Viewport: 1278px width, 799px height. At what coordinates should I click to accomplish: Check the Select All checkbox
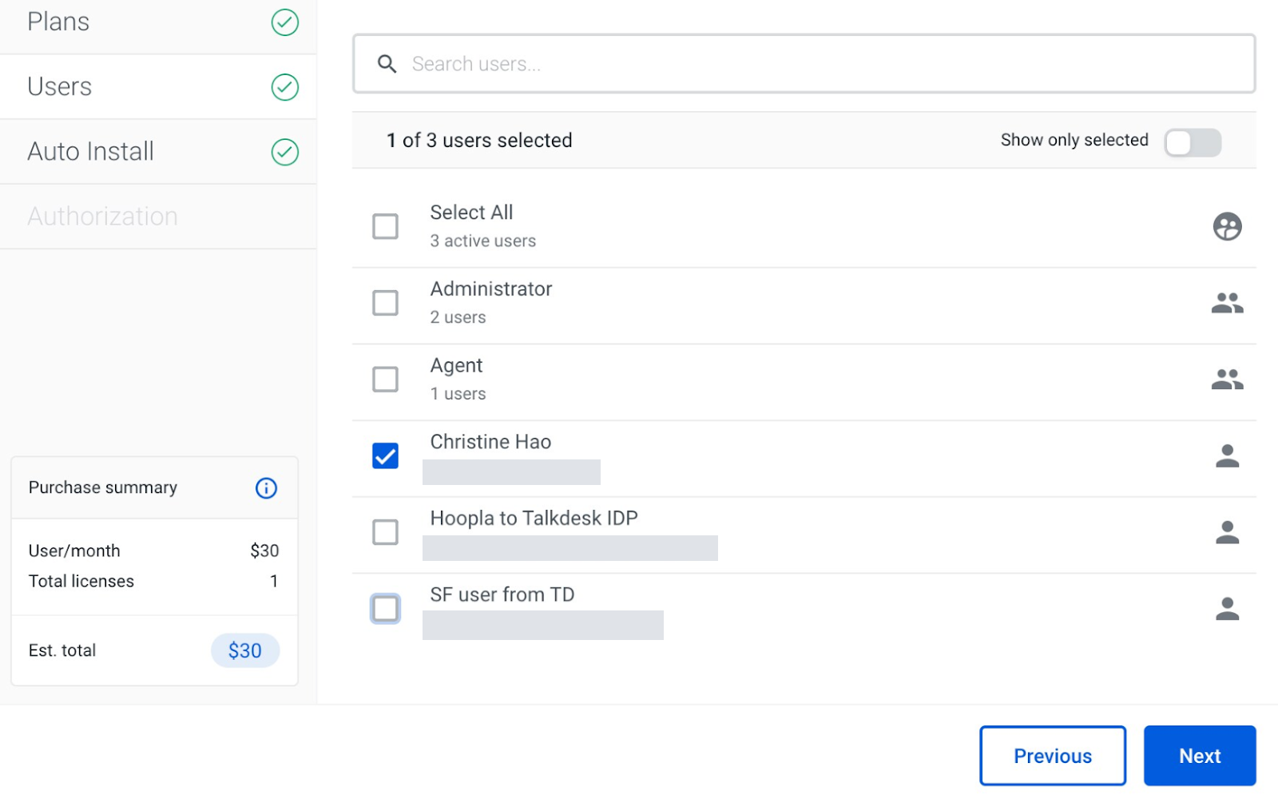coord(385,226)
